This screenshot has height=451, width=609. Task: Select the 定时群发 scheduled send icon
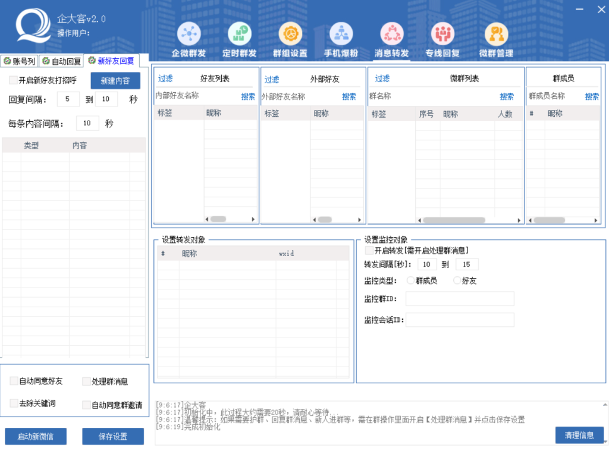240,34
